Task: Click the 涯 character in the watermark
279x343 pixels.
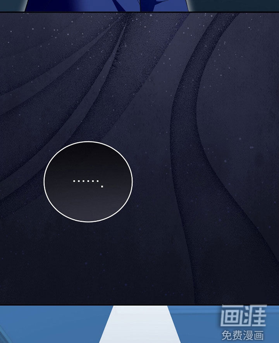Action: pos(255,316)
